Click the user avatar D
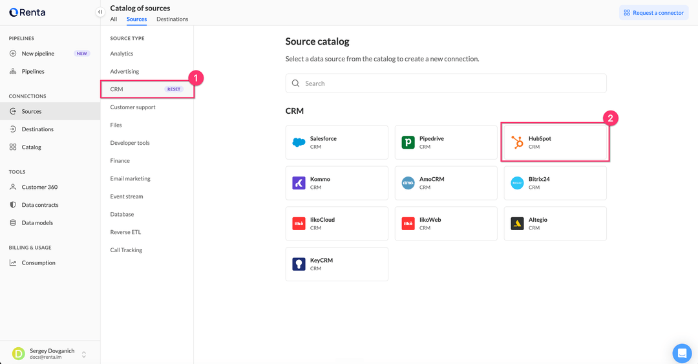Viewport: 698px width, 364px height. click(x=19, y=354)
